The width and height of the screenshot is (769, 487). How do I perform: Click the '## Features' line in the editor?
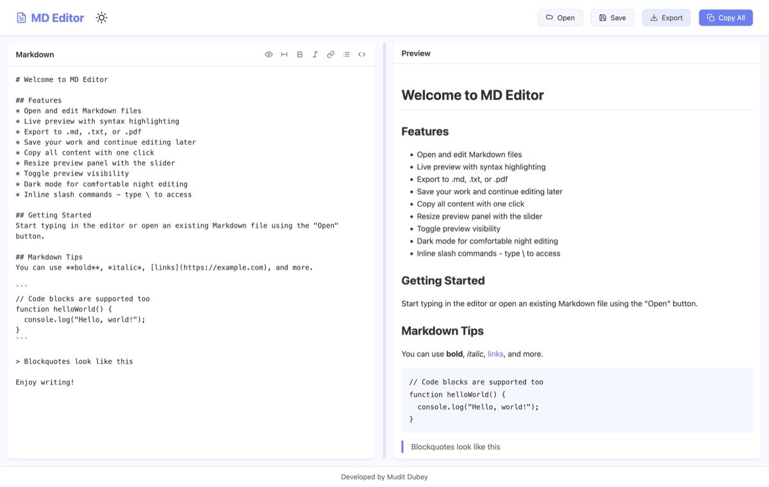click(x=39, y=101)
